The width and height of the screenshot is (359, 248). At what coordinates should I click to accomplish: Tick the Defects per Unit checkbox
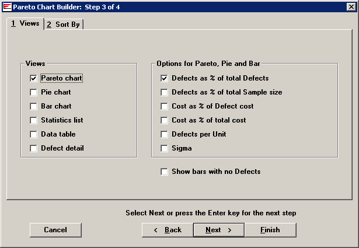tap(165, 134)
